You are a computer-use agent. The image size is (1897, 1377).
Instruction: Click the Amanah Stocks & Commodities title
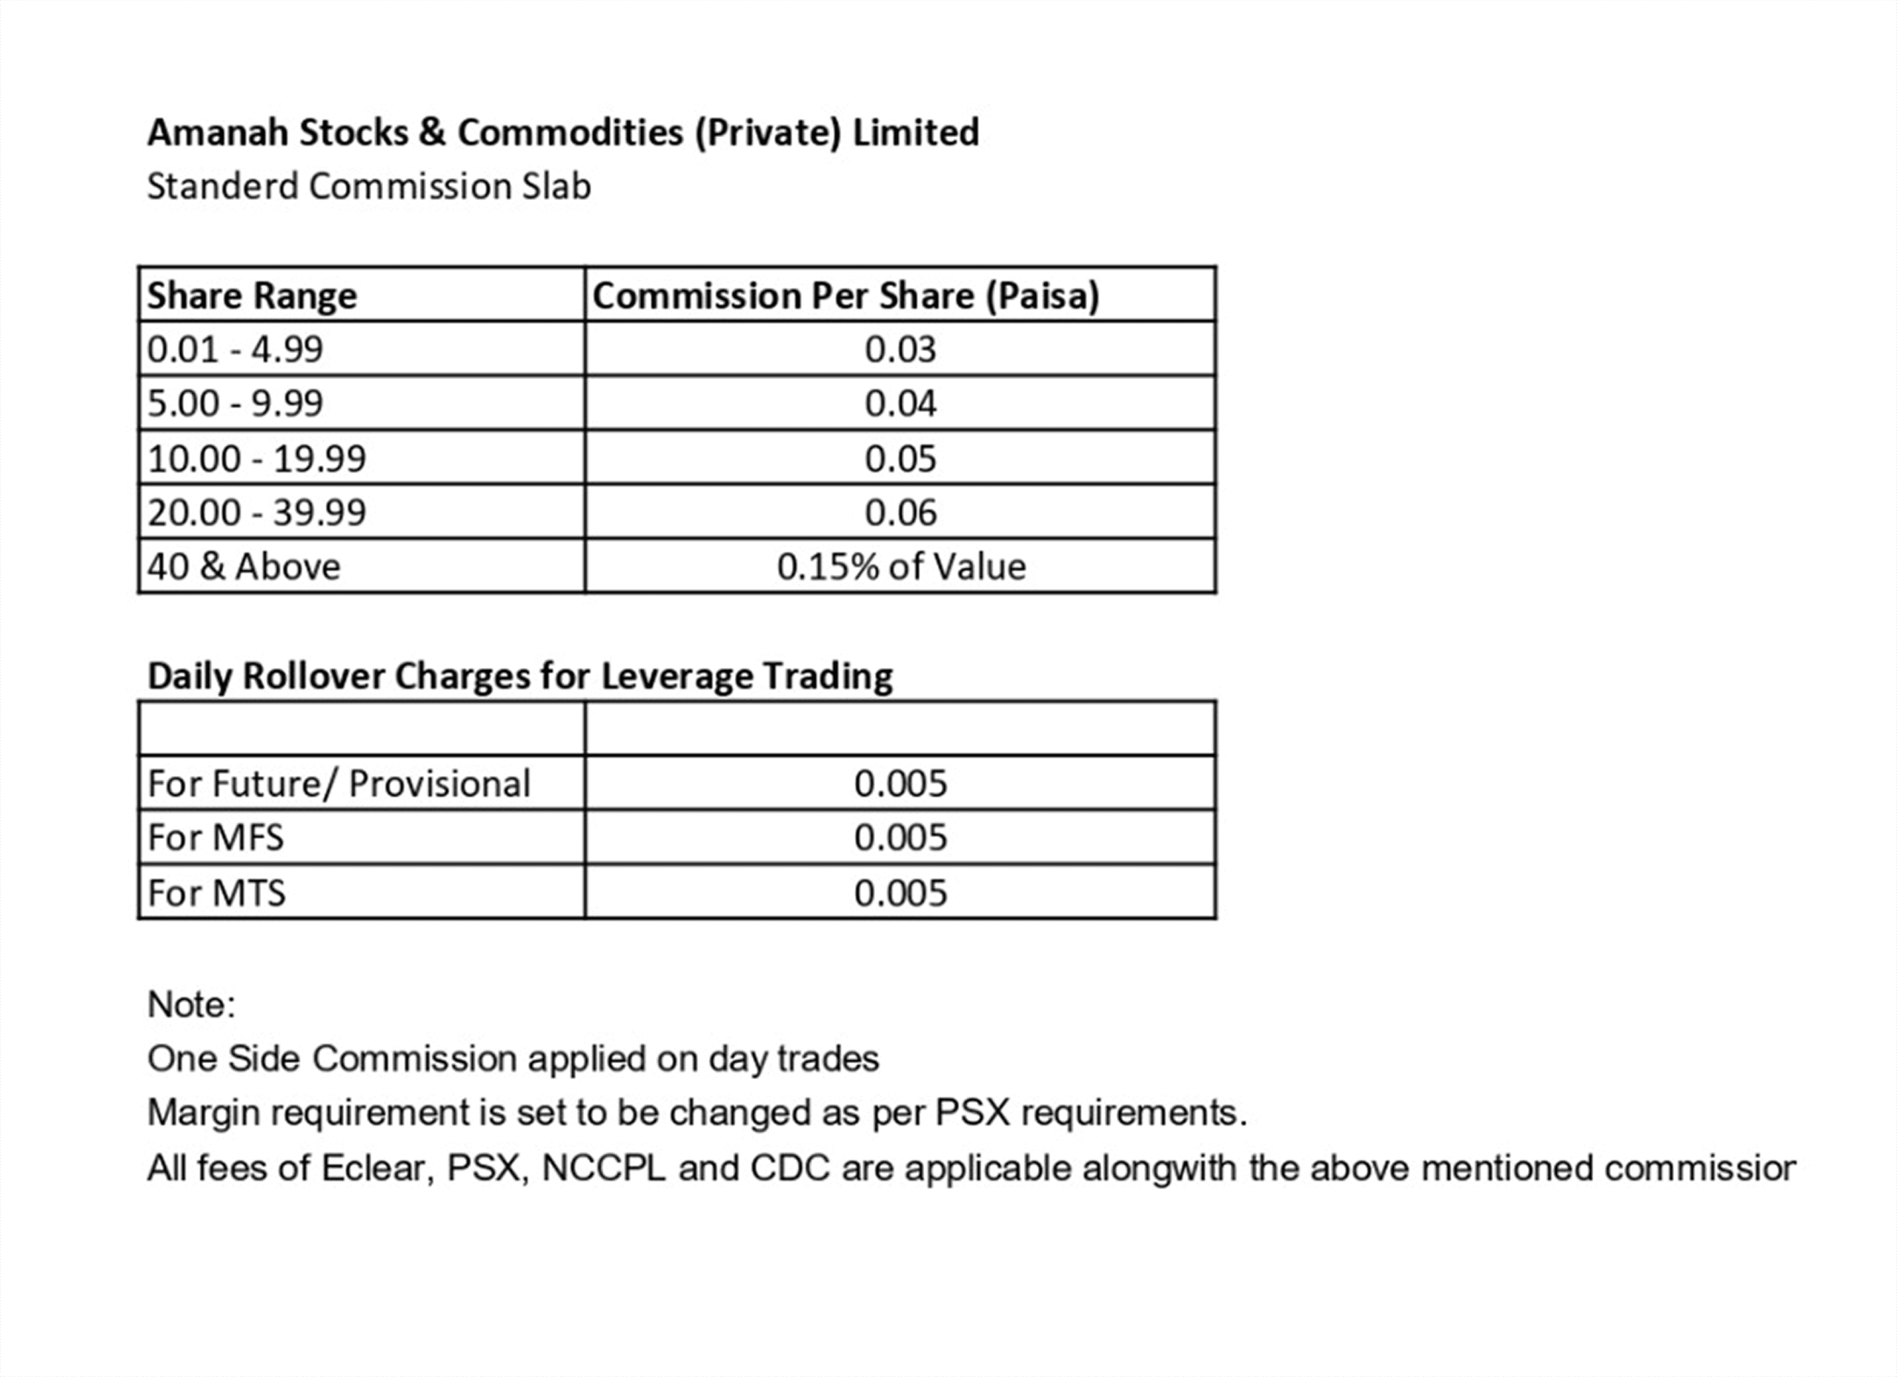(563, 132)
